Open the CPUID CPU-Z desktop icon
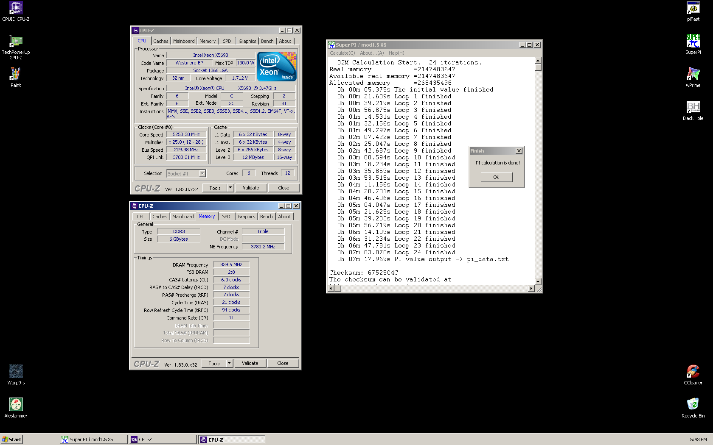Image resolution: width=713 pixels, height=445 pixels. (16, 11)
